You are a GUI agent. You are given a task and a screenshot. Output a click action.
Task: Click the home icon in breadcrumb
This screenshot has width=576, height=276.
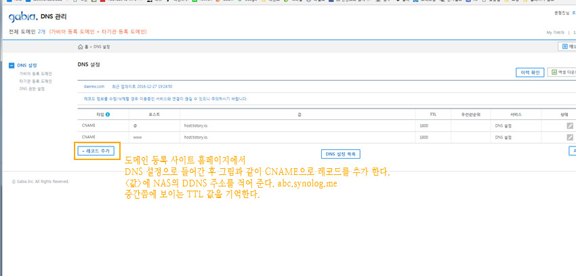81,47
